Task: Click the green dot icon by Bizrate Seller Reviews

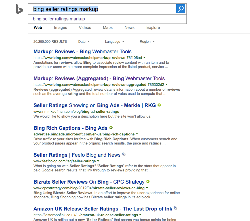Action: pos(148,182)
